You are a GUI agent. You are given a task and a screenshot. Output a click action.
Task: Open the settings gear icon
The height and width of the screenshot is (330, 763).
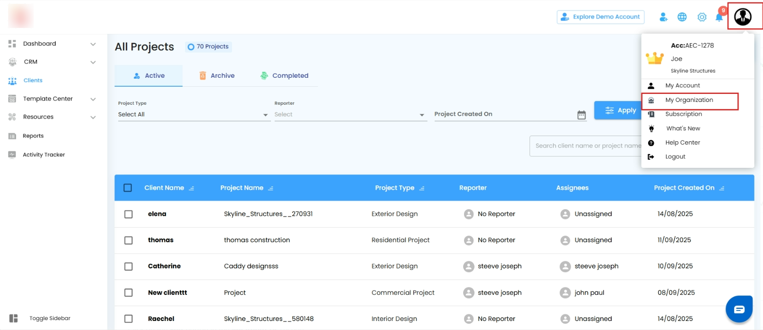702,17
